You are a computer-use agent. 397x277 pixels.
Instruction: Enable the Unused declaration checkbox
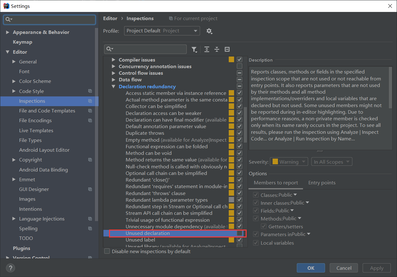coord(240,233)
